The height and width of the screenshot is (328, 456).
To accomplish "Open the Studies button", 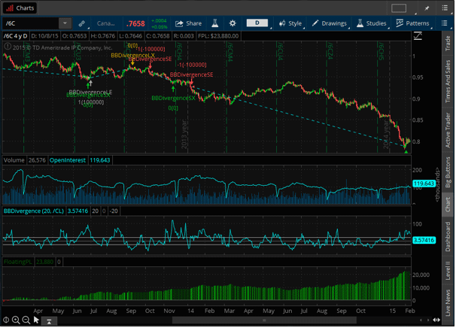I will (x=372, y=23).
